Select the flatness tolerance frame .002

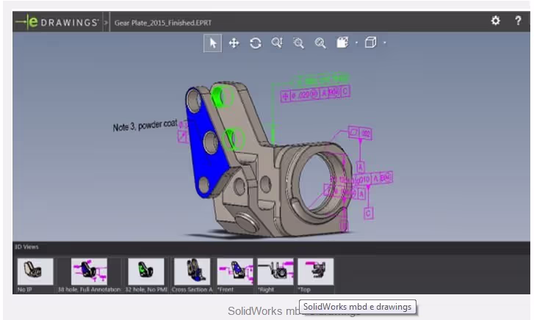pos(361,133)
